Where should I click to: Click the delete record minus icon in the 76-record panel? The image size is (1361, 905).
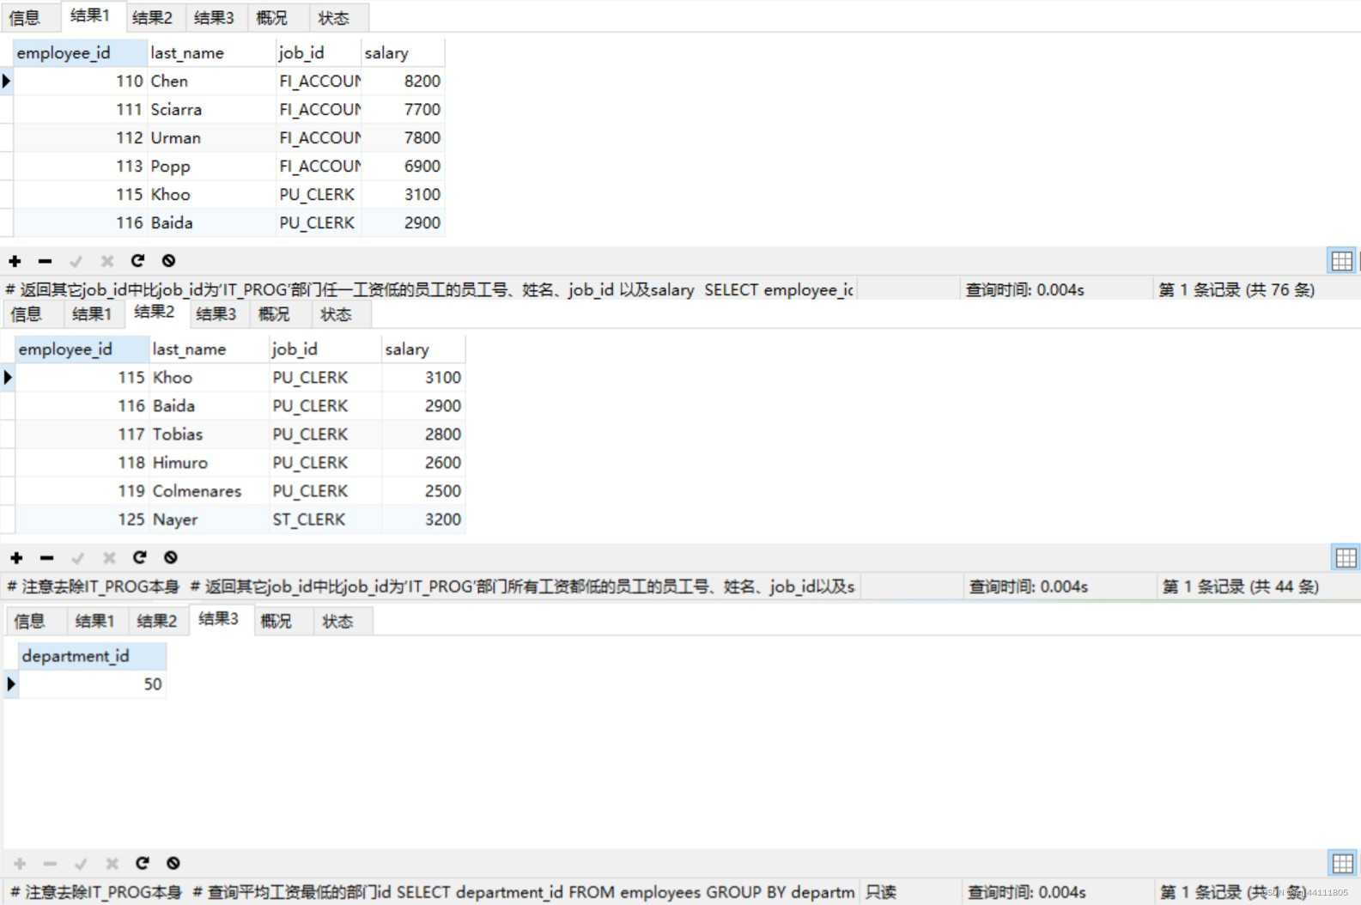point(46,261)
